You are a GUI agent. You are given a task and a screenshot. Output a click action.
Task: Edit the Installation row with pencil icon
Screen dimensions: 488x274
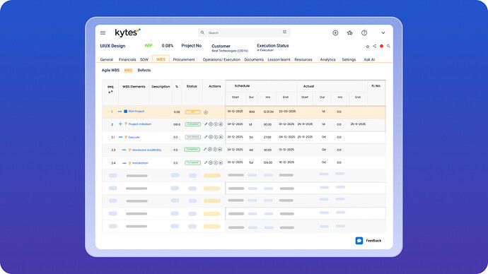pyautogui.click(x=206, y=162)
